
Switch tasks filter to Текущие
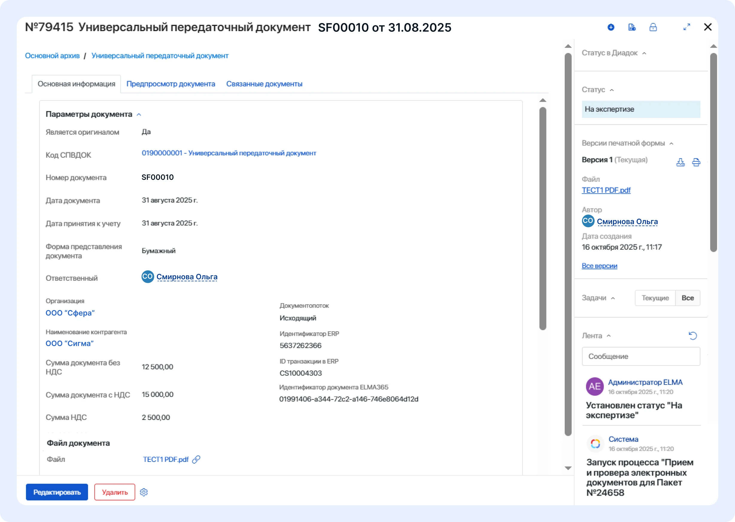(x=655, y=298)
